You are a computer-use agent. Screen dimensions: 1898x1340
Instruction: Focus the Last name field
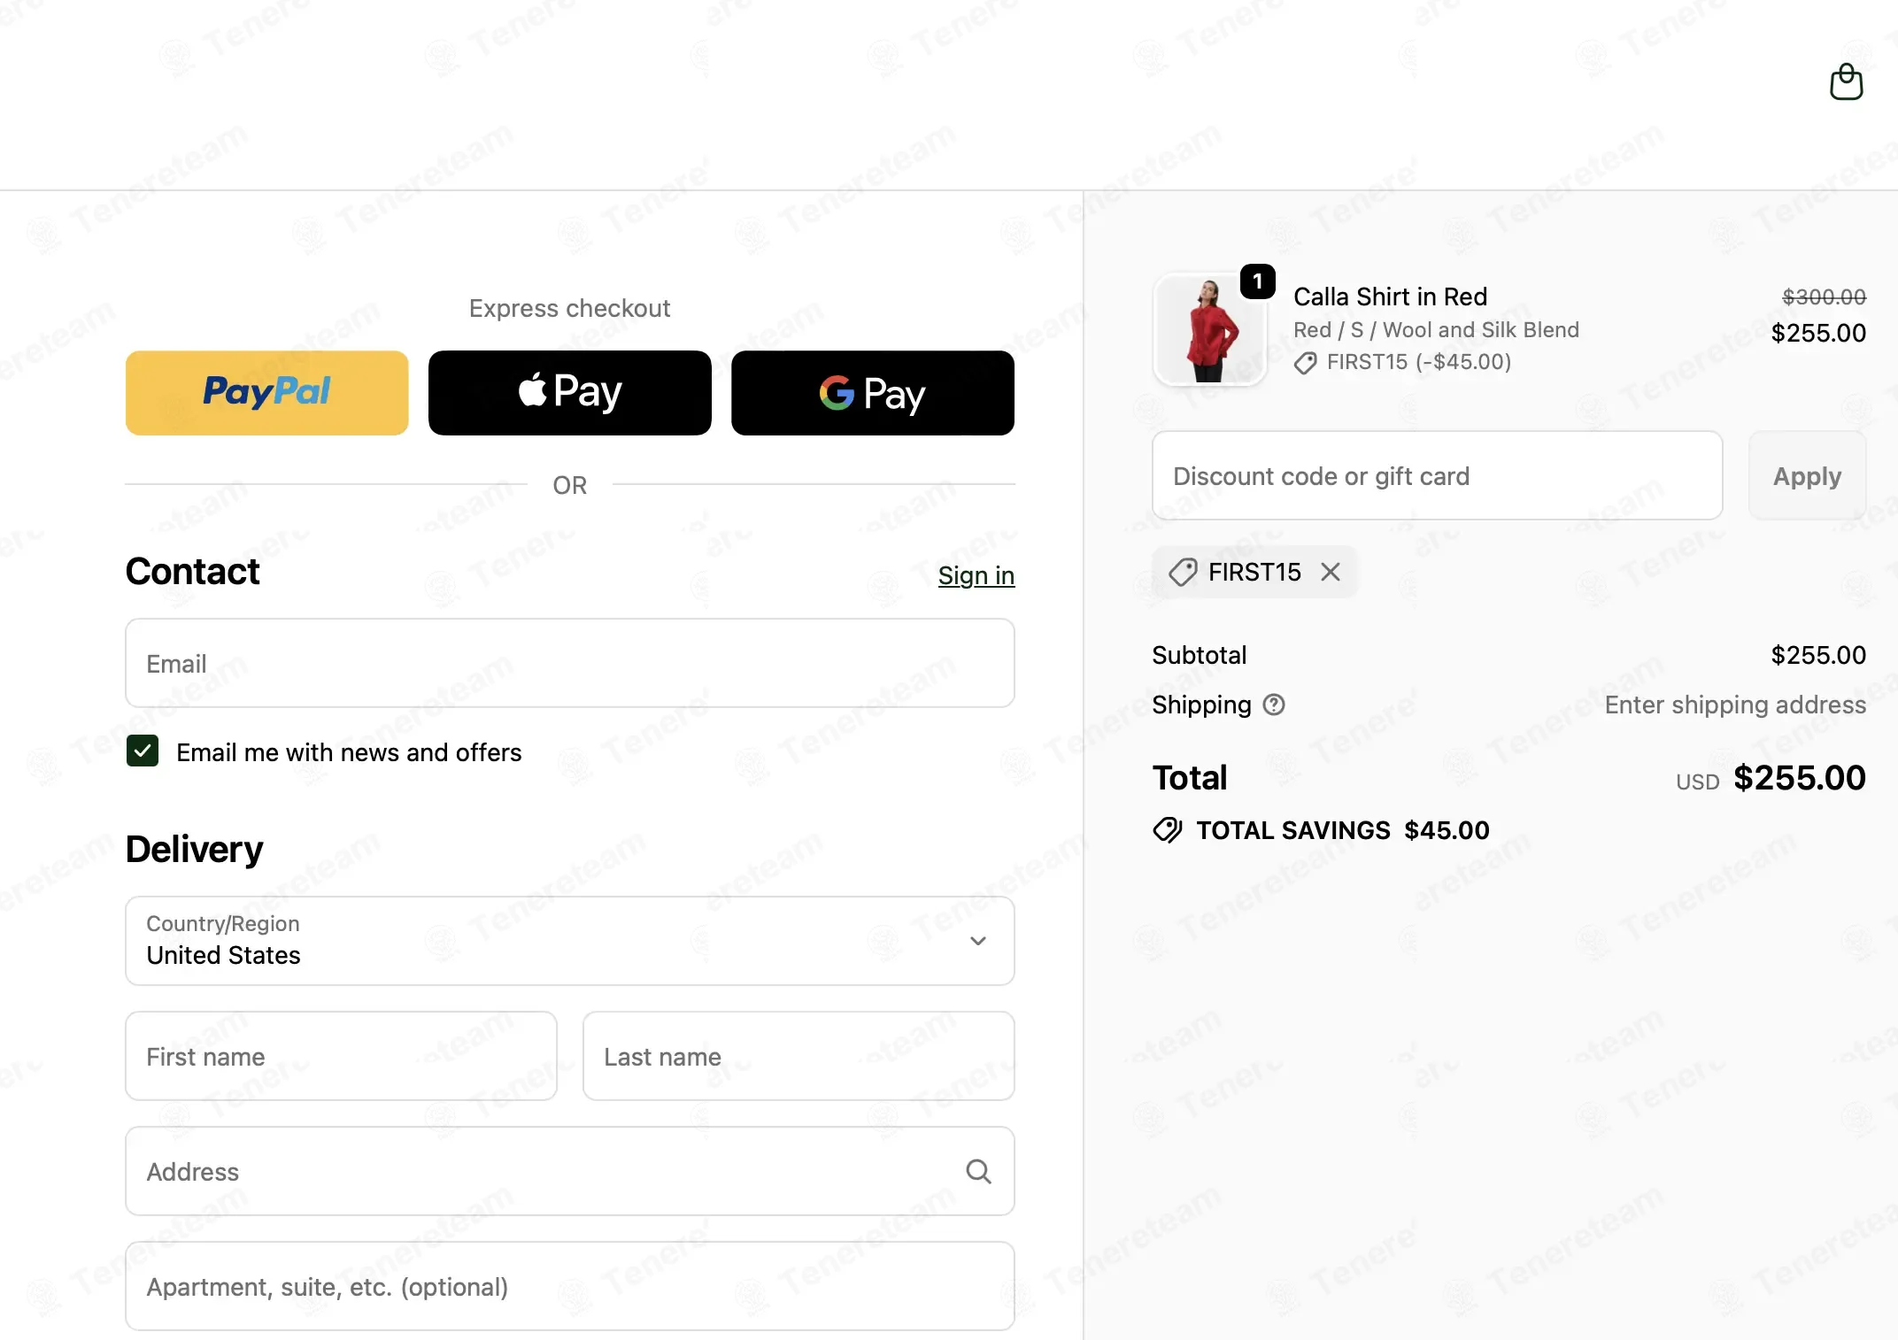click(x=799, y=1056)
